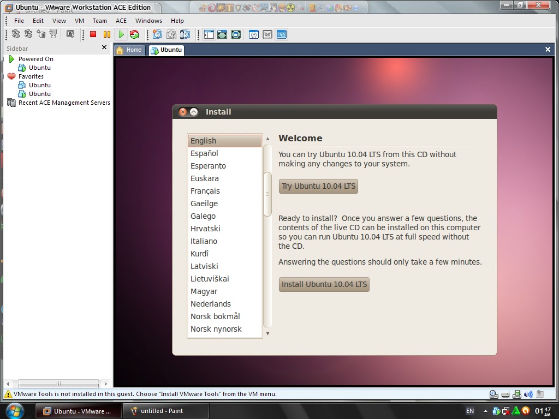Viewport: 559px width, 419px height.
Task: Click the Reset virtual machine icon
Action: pos(134,34)
